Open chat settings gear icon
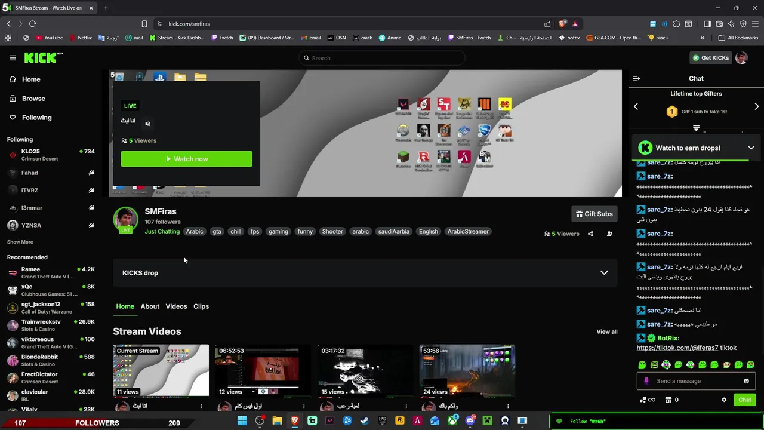The image size is (764, 430). pyautogui.click(x=724, y=400)
